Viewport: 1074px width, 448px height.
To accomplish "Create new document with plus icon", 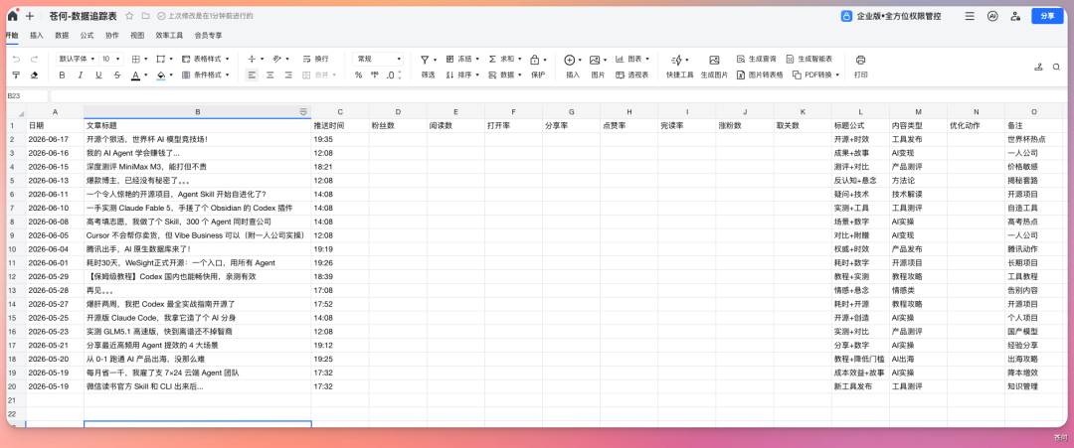I will (x=30, y=16).
